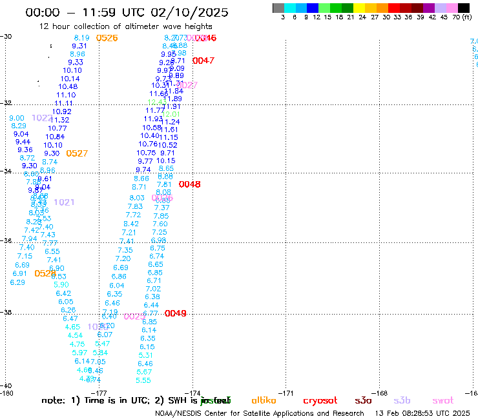Click wave height reading 9.00

(x=16, y=118)
